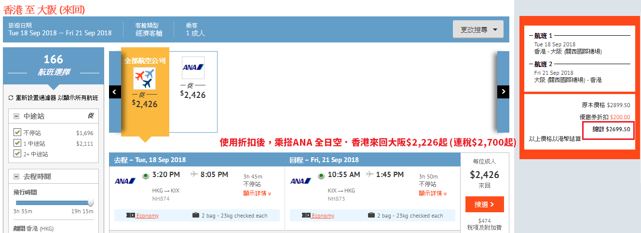Click 顯示詳情 for return flight NH873
The width and height of the screenshot is (641, 233).
click(433, 193)
